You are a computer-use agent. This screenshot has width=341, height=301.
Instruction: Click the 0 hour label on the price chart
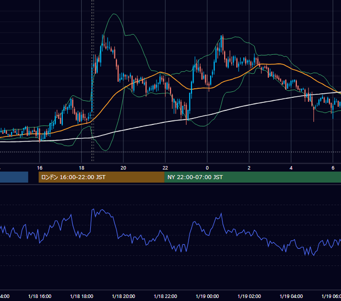207,168
